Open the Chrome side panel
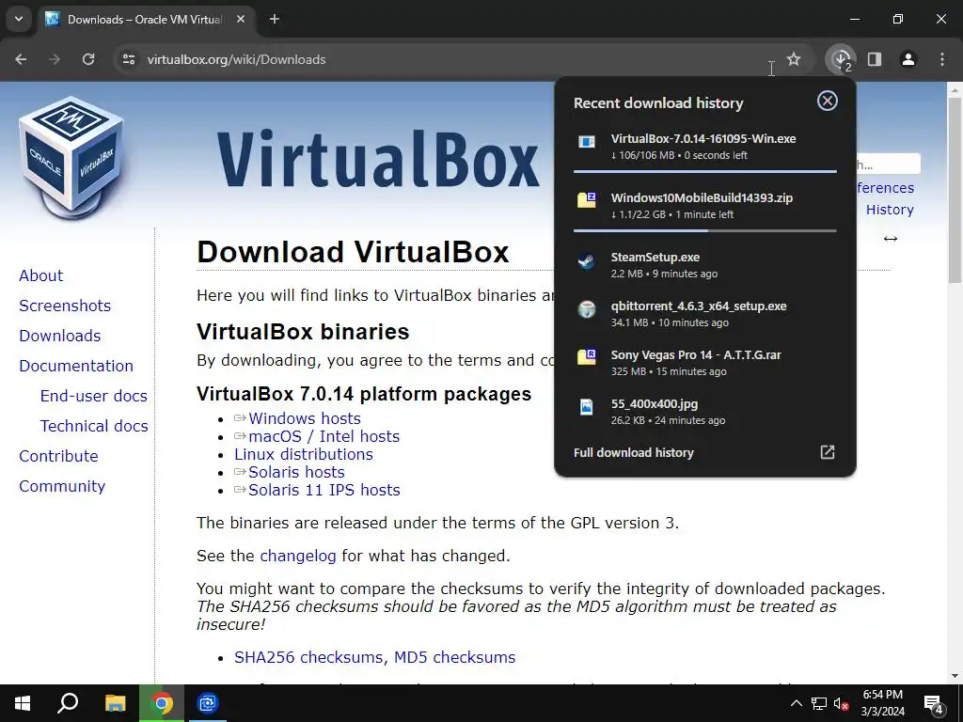 tap(874, 59)
